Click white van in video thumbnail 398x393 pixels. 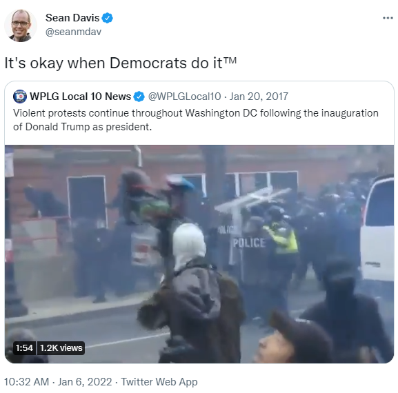pos(377,228)
